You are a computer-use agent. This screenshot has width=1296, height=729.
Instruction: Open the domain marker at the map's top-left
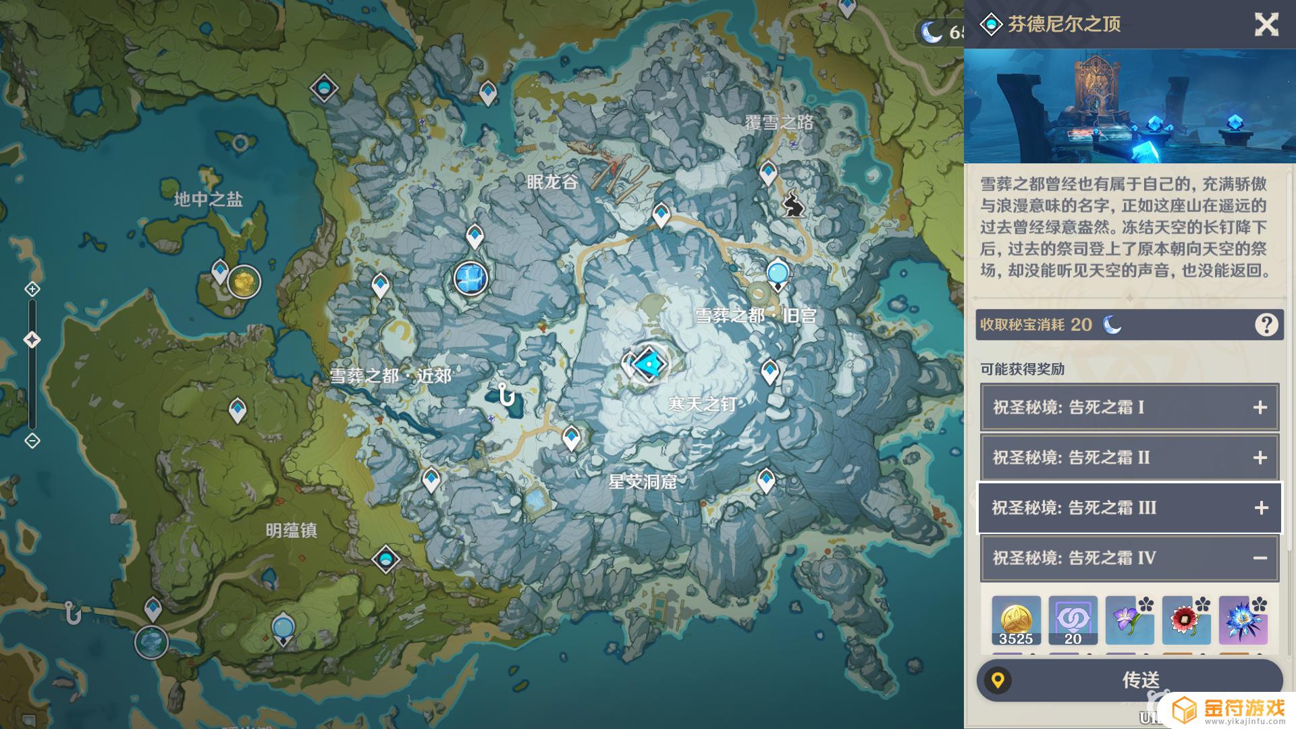click(x=324, y=88)
